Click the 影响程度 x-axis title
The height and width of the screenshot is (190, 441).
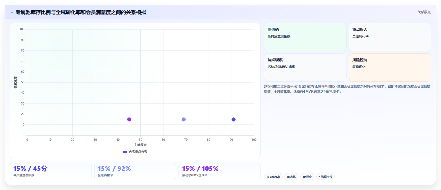click(x=140, y=145)
